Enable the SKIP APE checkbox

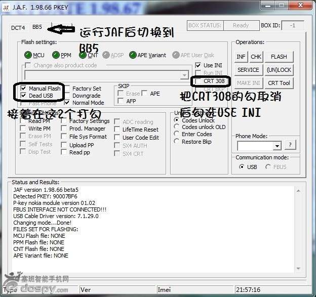pos(144,94)
